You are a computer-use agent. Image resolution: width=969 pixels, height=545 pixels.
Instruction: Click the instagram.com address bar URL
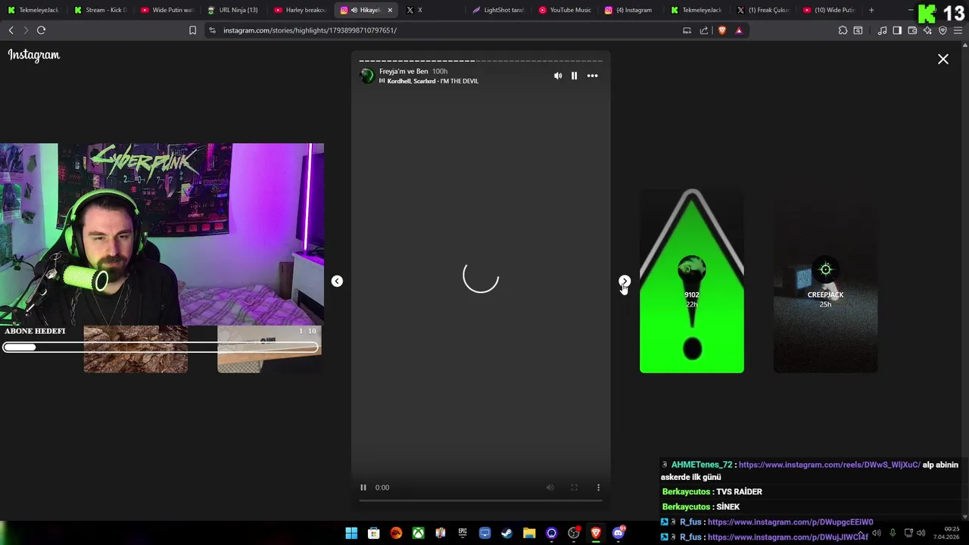coord(310,30)
